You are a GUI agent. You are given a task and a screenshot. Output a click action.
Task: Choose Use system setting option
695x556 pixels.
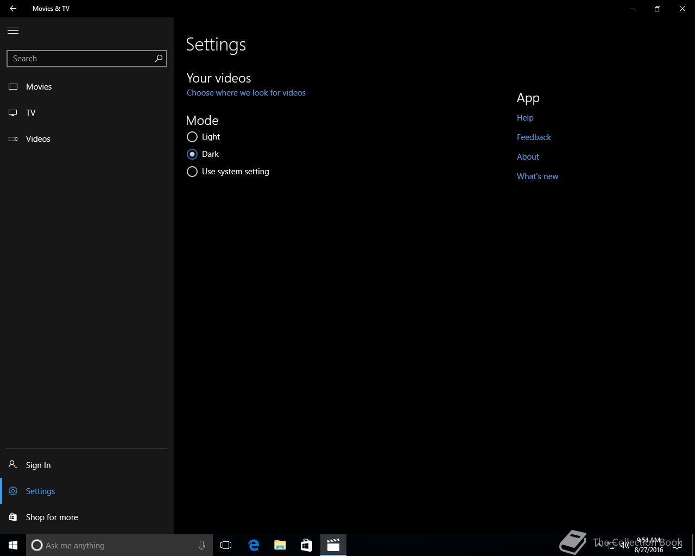(192, 172)
